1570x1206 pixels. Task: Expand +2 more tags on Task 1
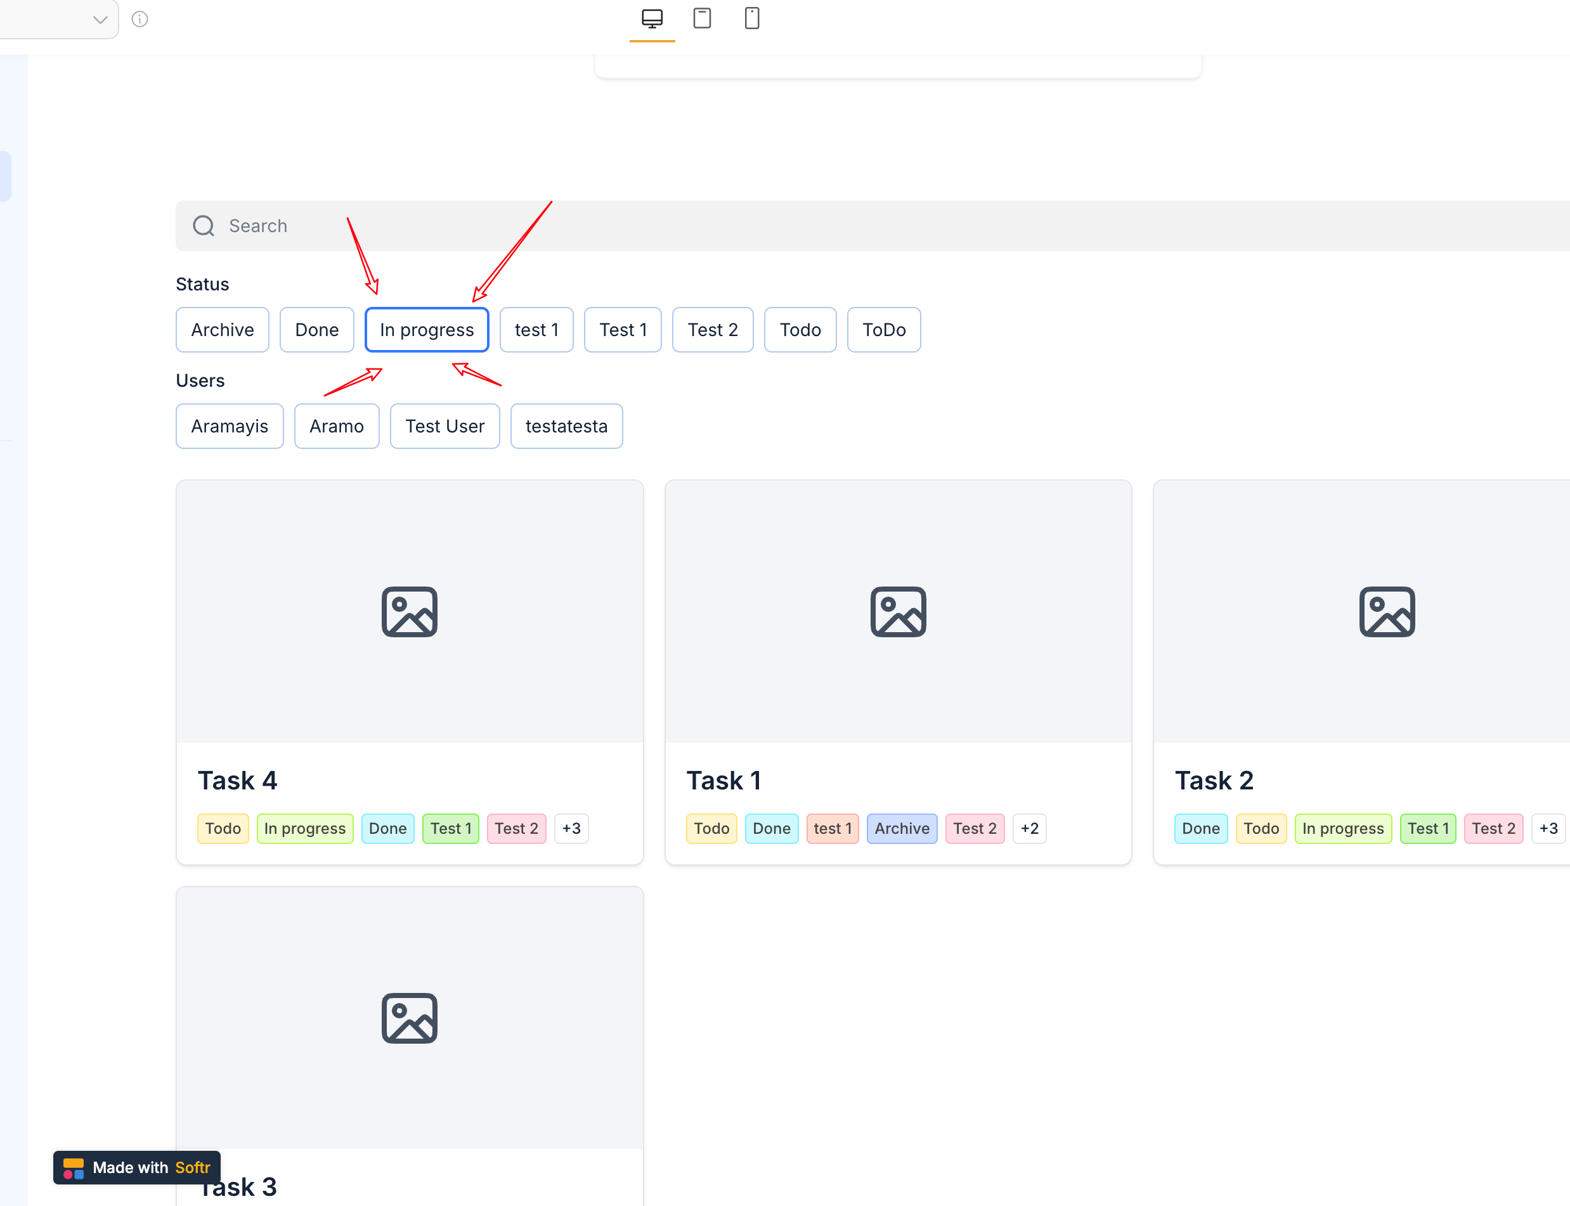coord(1029,828)
